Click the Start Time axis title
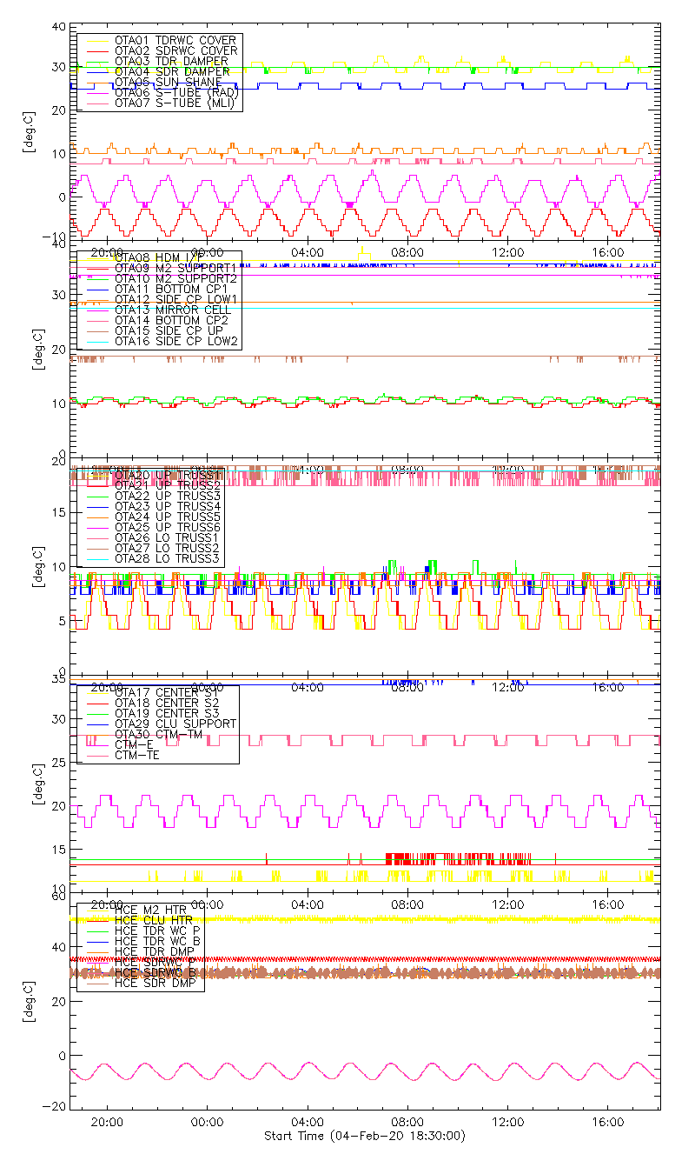 pyautogui.click(x=364, y=1136)
